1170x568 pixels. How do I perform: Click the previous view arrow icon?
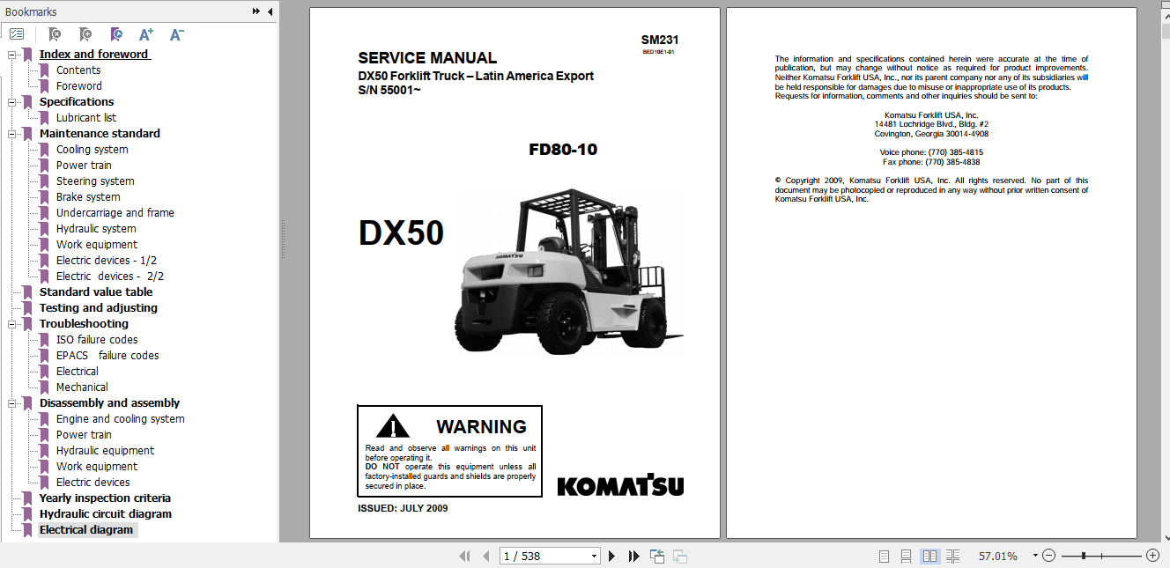[656, 556]
